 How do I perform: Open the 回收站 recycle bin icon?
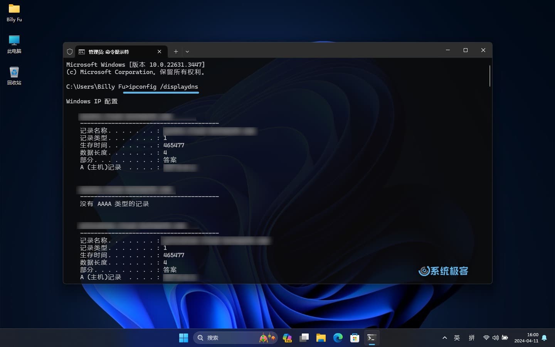click(14, 76)
